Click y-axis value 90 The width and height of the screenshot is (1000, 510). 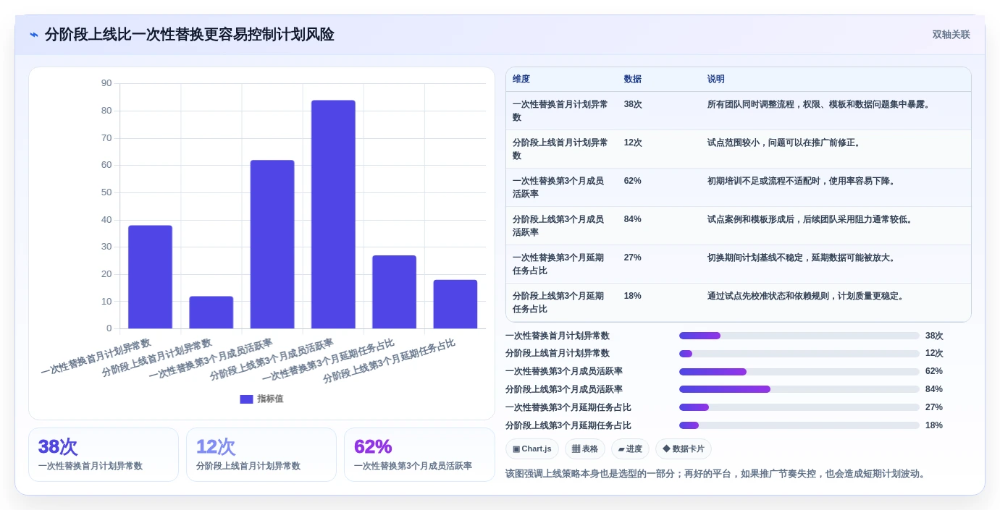pyautogui.click(x=106, y=83)
